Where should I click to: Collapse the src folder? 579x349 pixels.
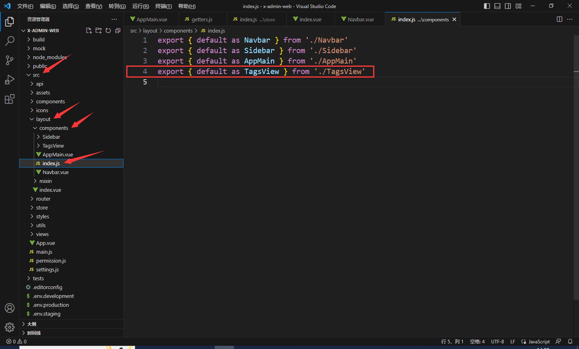[x=72, y=75]
